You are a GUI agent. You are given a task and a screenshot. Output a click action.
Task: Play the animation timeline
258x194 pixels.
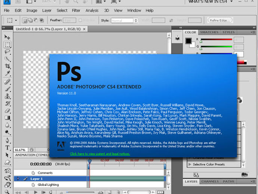(x=36, y=192)
